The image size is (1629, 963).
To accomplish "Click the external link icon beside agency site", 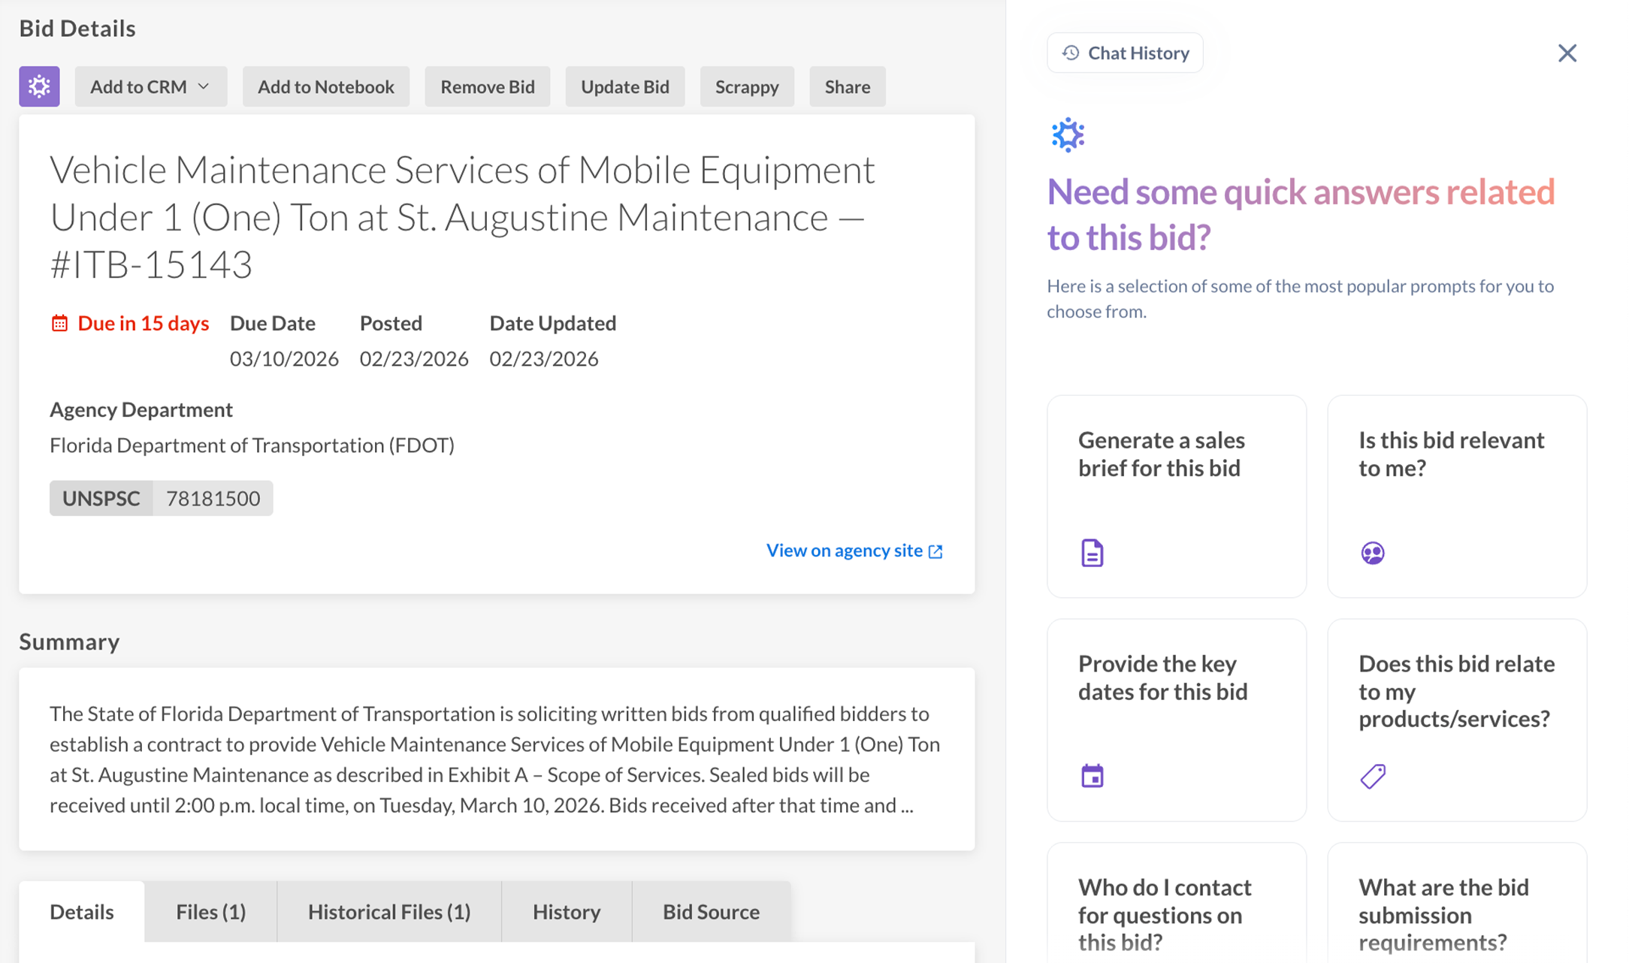I will coord(935,551).
